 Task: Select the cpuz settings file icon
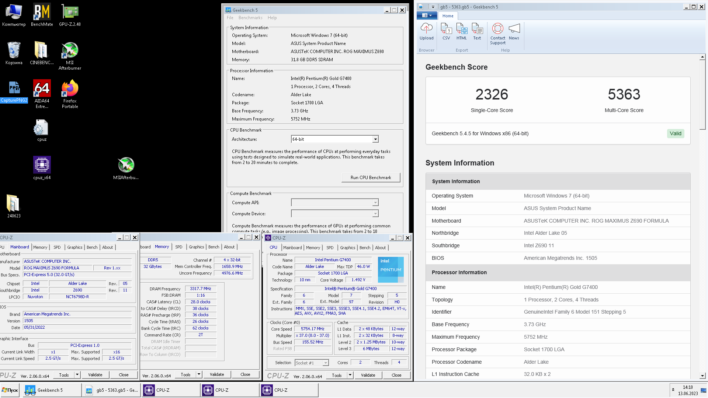pos(42,131)
